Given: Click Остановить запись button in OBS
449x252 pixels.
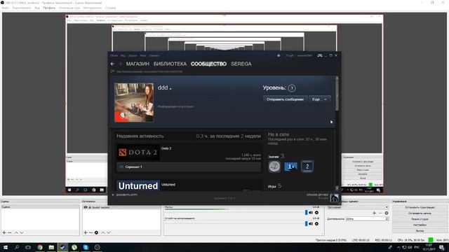Looking at the screenshot, I should point(420,213).
